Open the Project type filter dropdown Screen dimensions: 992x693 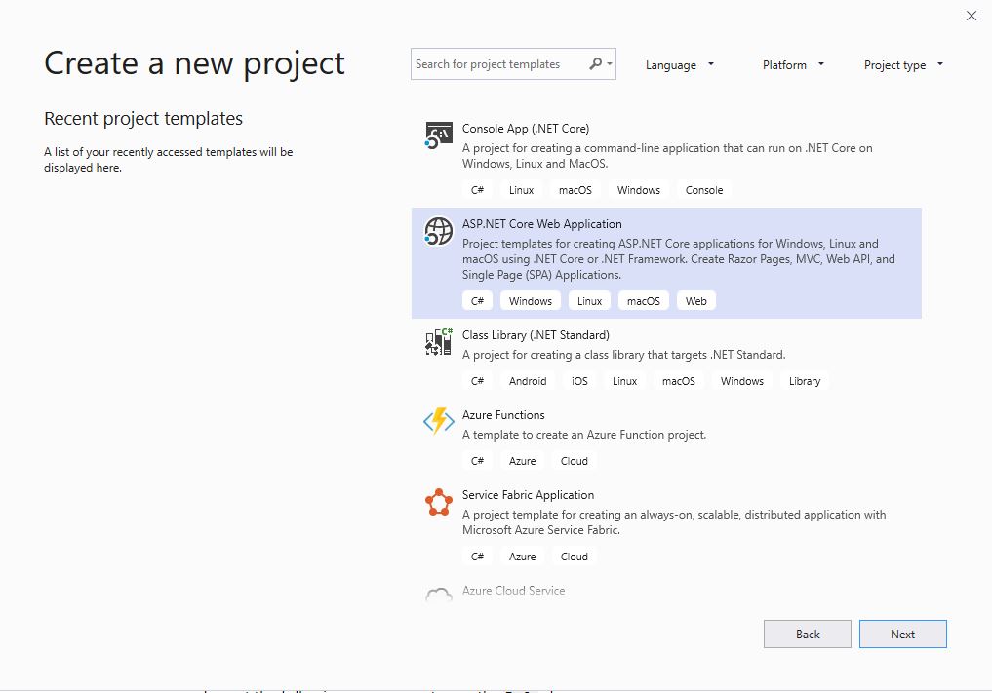(x=903, y=64)
